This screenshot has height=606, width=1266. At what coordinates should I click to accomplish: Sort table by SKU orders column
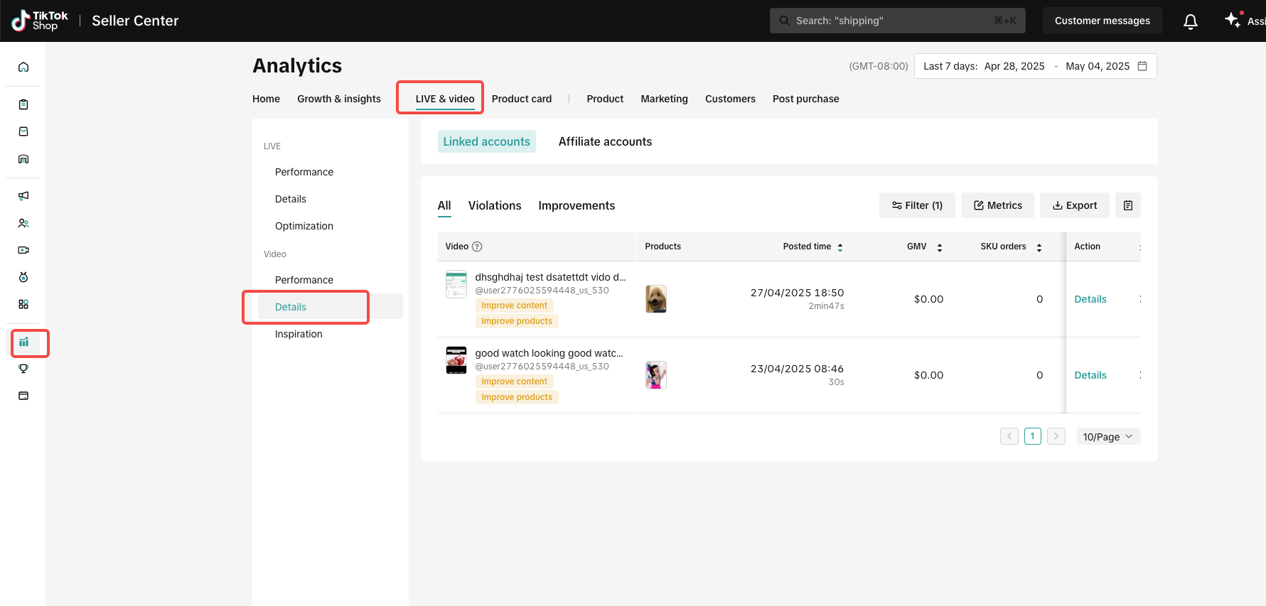[1039, 247]
